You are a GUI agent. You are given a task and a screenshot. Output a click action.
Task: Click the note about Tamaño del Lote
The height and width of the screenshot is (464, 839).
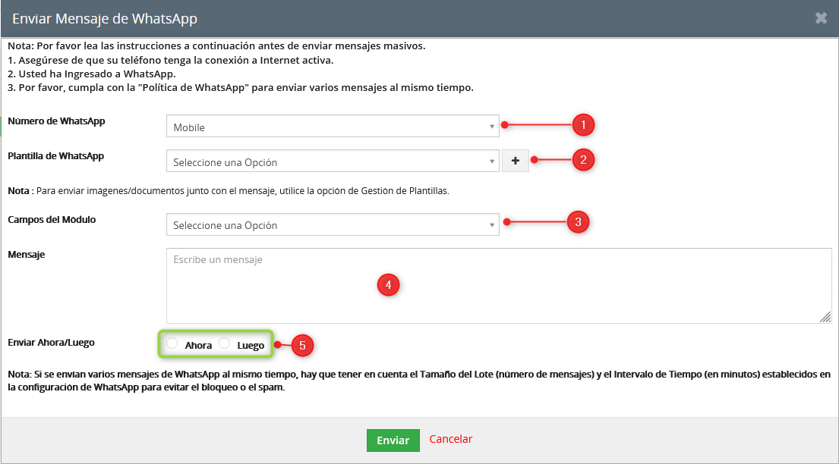tap(419, 381)
